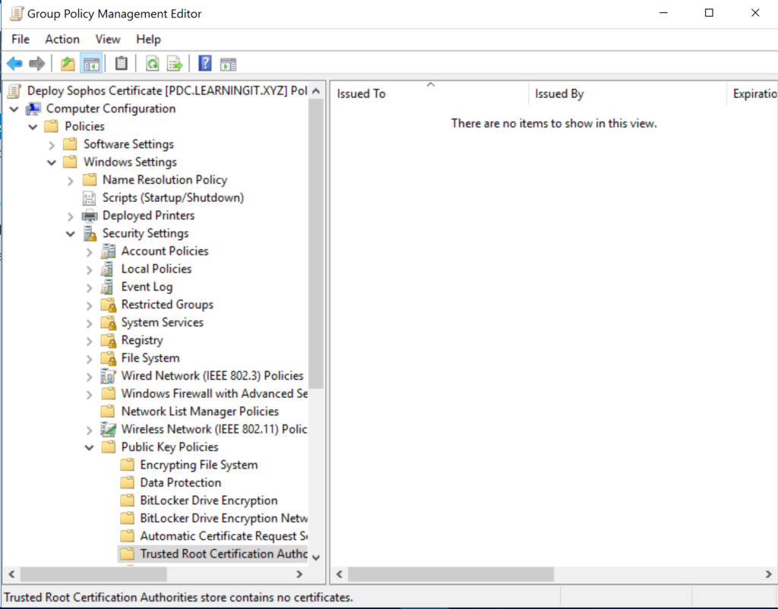Click the Security Settings lock icon
The image size is (778, 609).
90,234
